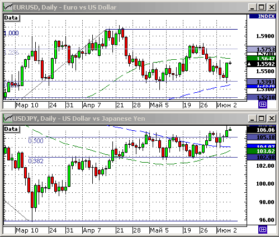Select current price marker 1.5592
This screenshot has width=279, height=237.
261,64
